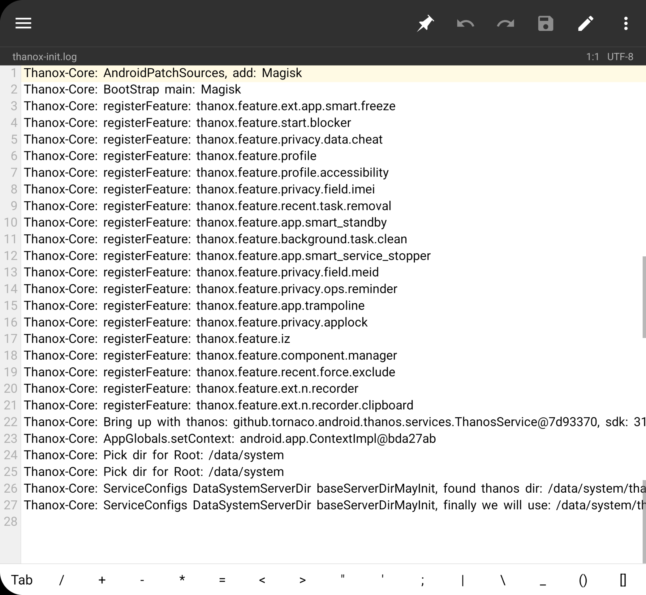Viewport: 646px width, 595px height.
Task: Open cursor position via the 1:1 indicator
Action: click(592, 57)
